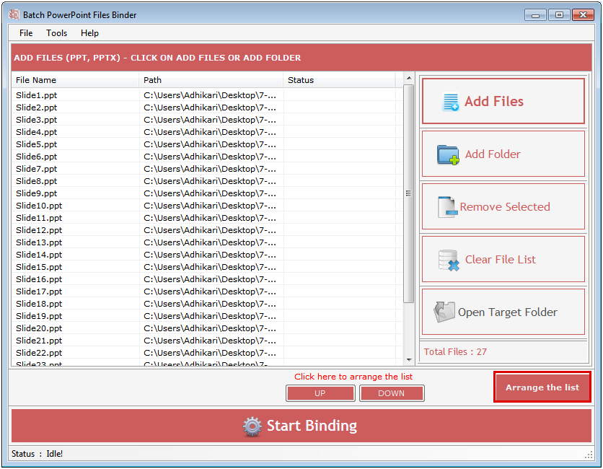Move selected file DOWN in list
The width and height of the screenshot is (603, 469).
coord(392,393)
